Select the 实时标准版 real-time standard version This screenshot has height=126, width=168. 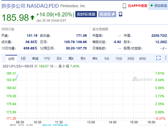pyautogui.click(x=86, y=14)
